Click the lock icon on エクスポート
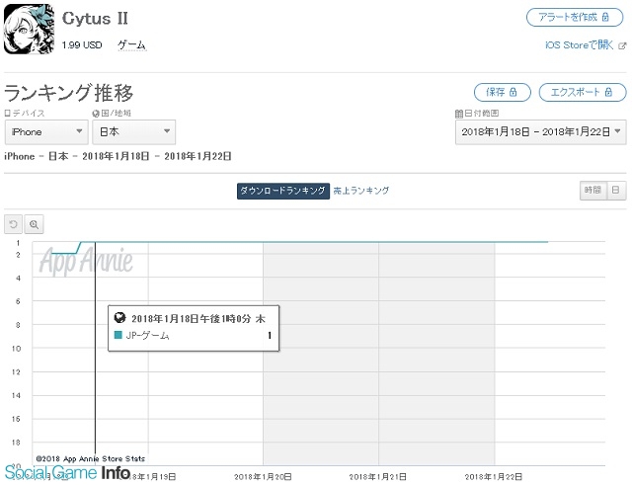 [608, 92]
